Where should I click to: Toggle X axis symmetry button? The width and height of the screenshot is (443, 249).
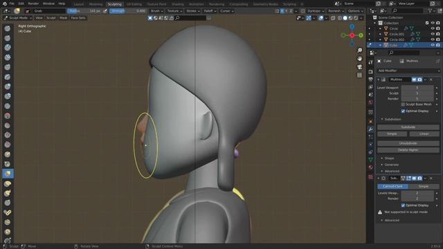pos(282,11)
